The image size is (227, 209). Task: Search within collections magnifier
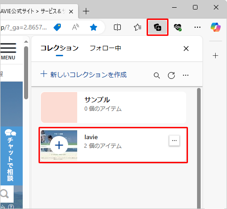tap(157, 75)
